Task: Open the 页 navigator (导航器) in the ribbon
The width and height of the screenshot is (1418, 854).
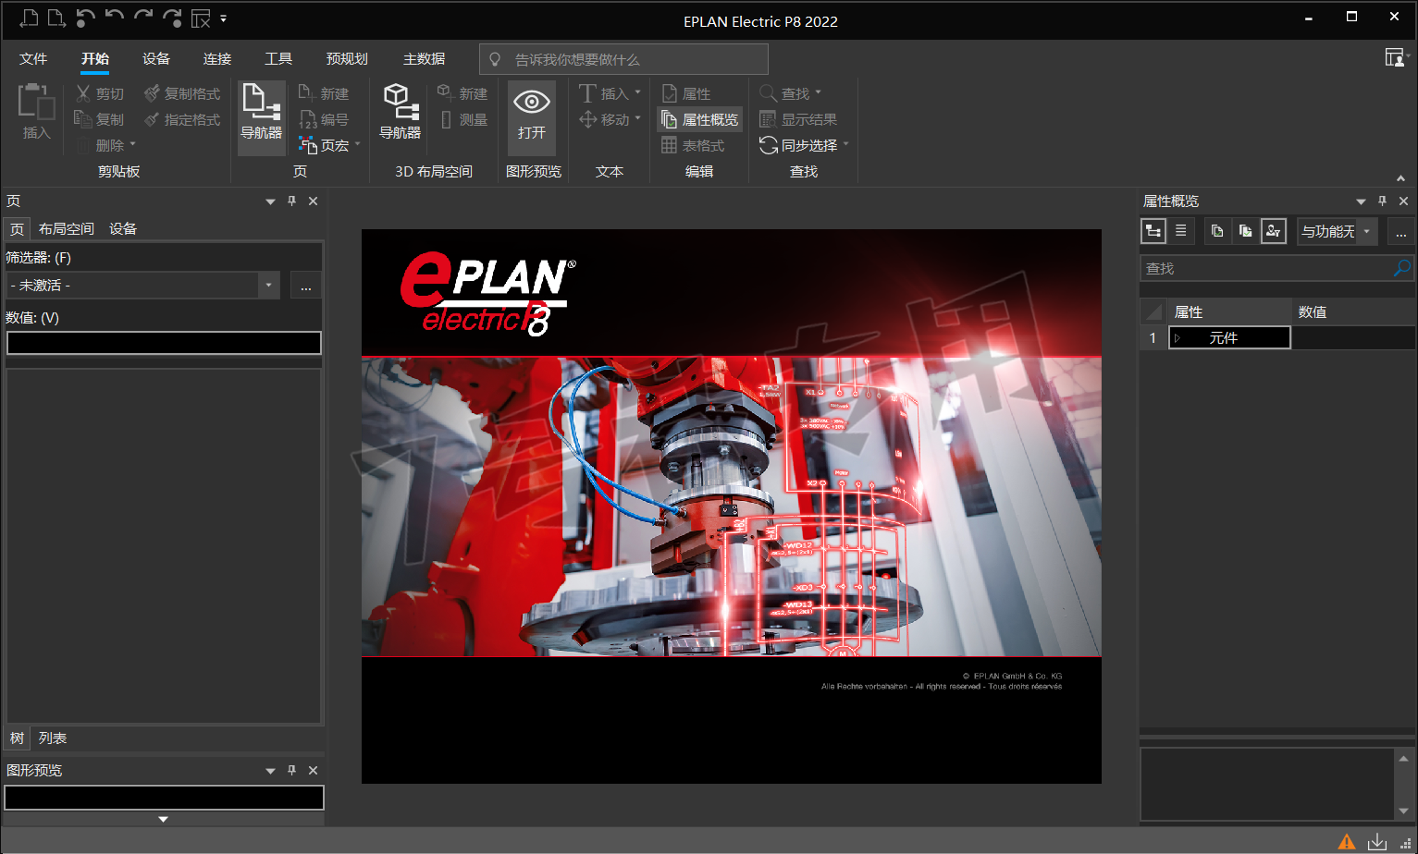Action: (x=261, y=117)
